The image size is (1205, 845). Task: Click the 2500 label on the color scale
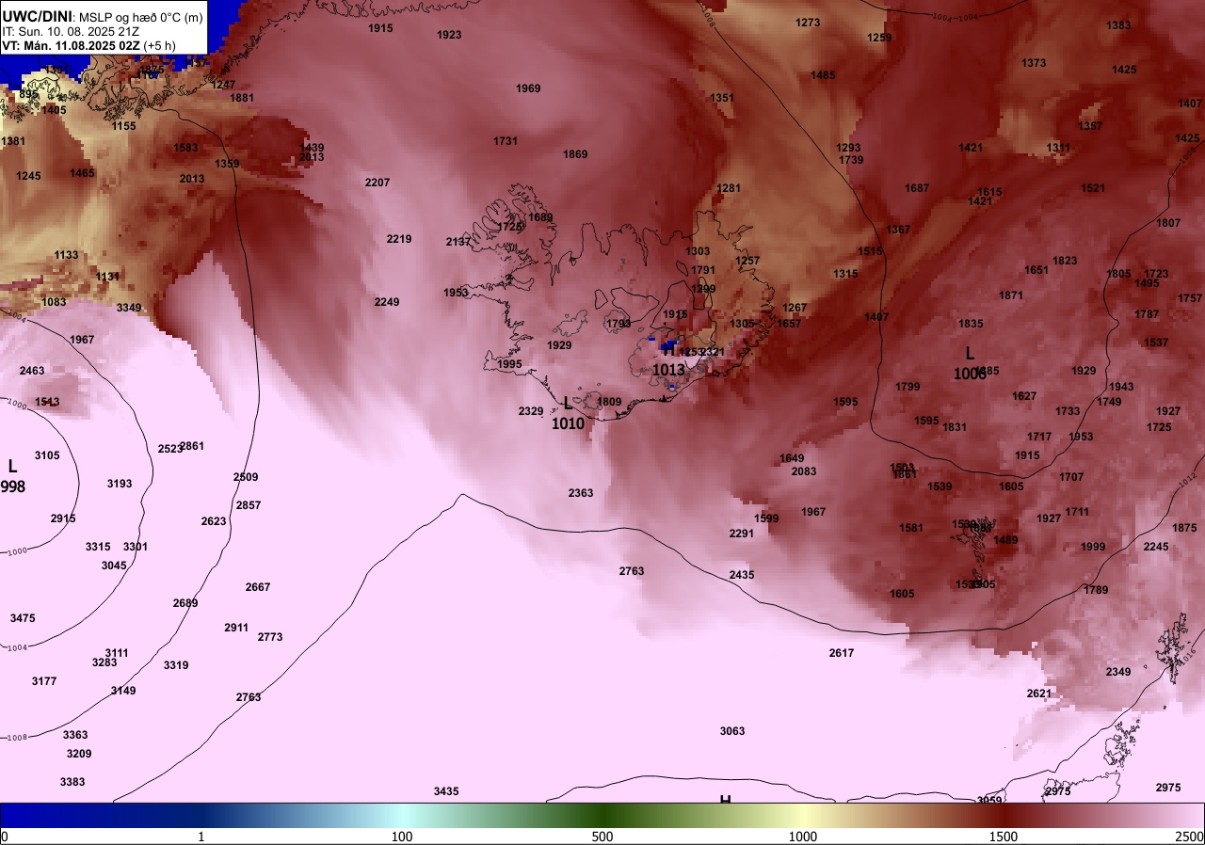coord(1189,837)
